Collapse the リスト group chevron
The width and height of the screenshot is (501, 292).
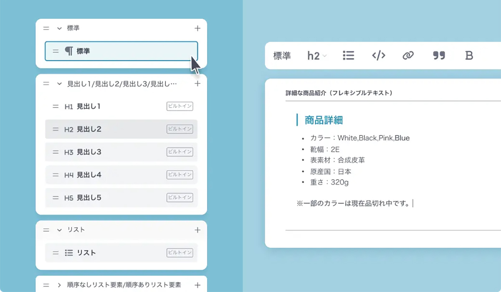click(x=59, y=230)
